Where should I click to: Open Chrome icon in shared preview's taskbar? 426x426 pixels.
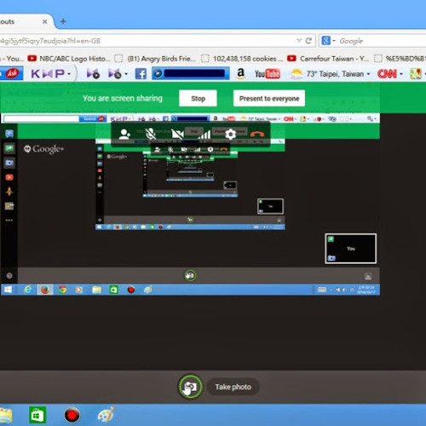click(62, 290)
